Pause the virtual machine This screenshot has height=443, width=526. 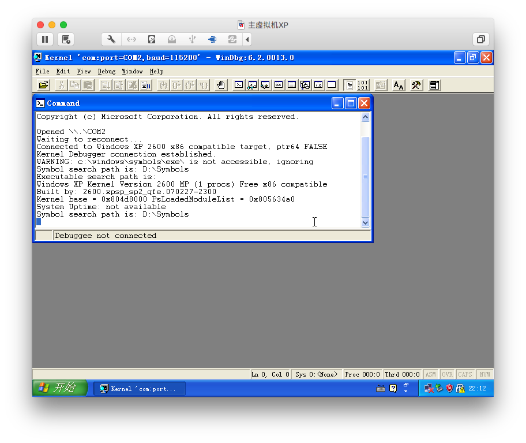45,40
